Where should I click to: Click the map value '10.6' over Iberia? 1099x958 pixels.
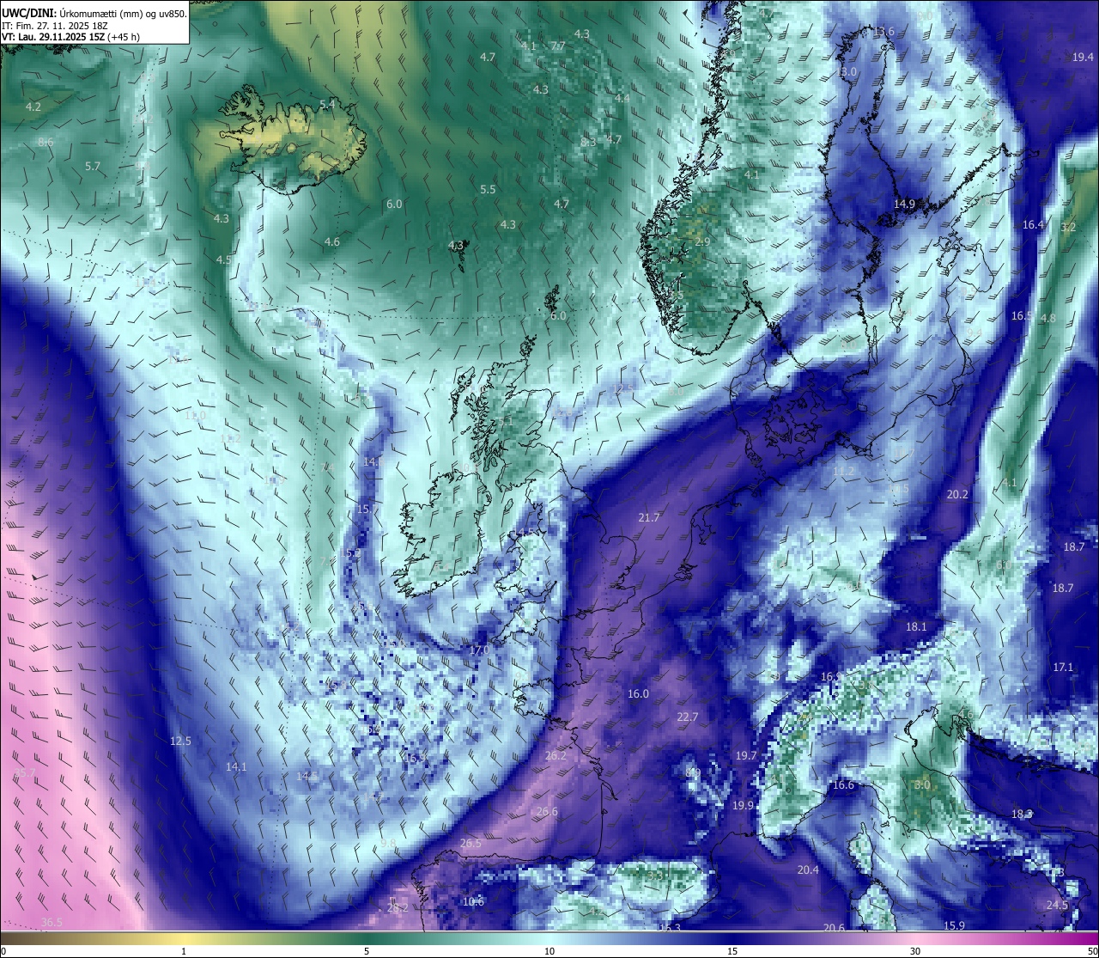coord(473,901)
